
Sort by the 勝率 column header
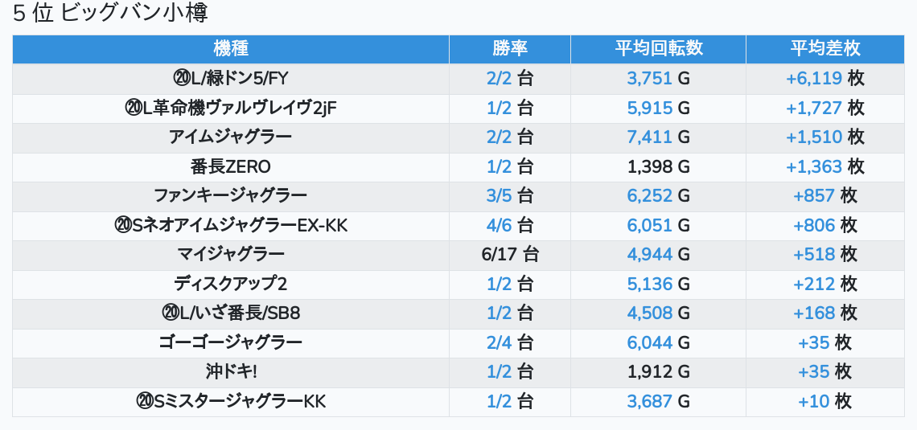point(509,49)
